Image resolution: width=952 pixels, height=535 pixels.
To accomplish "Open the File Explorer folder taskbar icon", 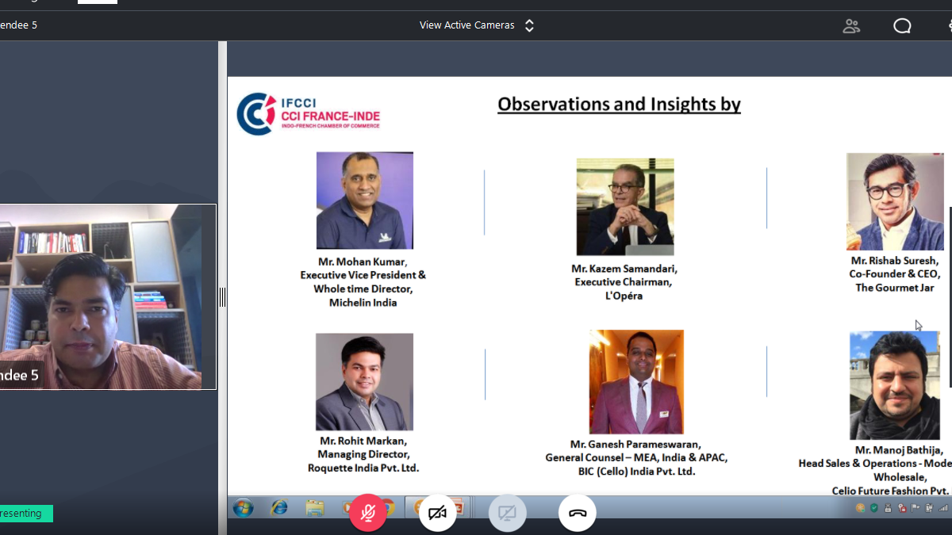I will pos(315,507).
